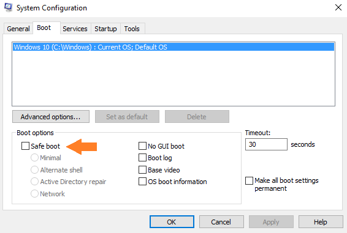The height and width of the screenshot is (233, 347).
Task: Choose the Alternate shell radio option
Action: point(34,170)
